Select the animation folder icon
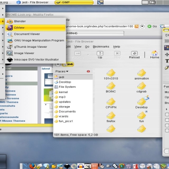The image size is (169, 169). pyautogui.click(x=142, y=73)
